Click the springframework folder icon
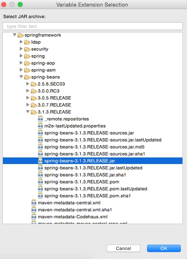Screen dimensions: 187x259 [x=21, y=35]
